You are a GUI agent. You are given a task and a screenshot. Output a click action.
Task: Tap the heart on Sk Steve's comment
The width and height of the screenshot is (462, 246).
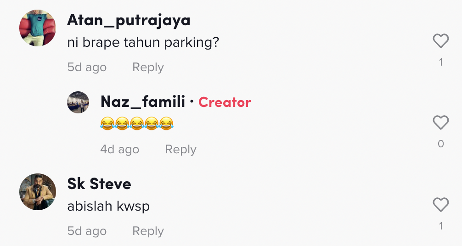(x=440, y=205)
